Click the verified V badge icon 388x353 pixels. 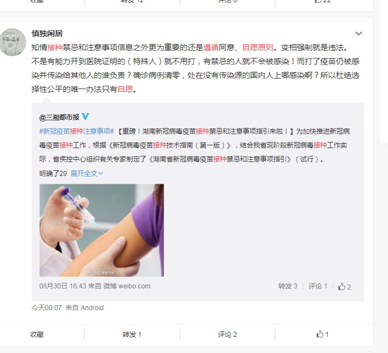coord(85,116)
